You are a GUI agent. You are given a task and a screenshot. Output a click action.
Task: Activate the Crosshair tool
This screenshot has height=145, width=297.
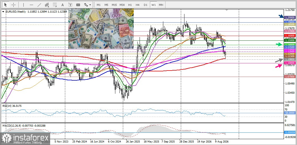coord(13,5)
